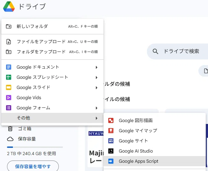Select Google Apps Script in submenu
This screenshot has height=171, width=208.
point(155,161)
